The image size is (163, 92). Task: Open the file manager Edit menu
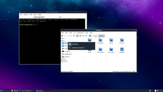tap(66, 33)
